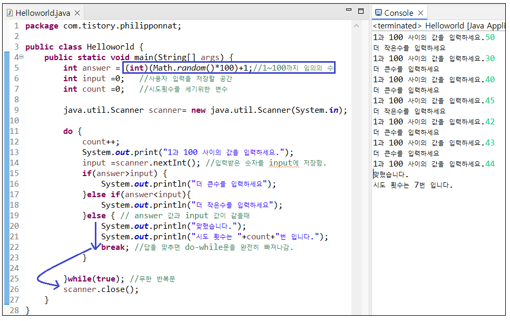Click the class name Helloworld on line 3

[110, 47]
